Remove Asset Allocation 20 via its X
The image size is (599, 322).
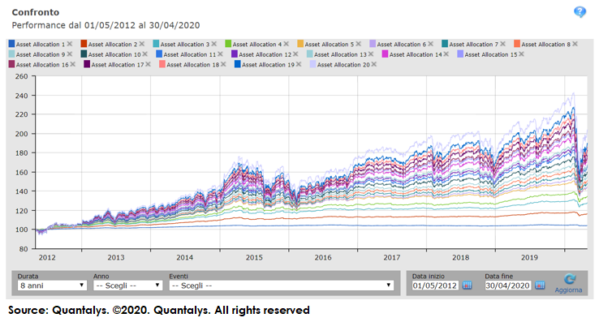(374, 64)
